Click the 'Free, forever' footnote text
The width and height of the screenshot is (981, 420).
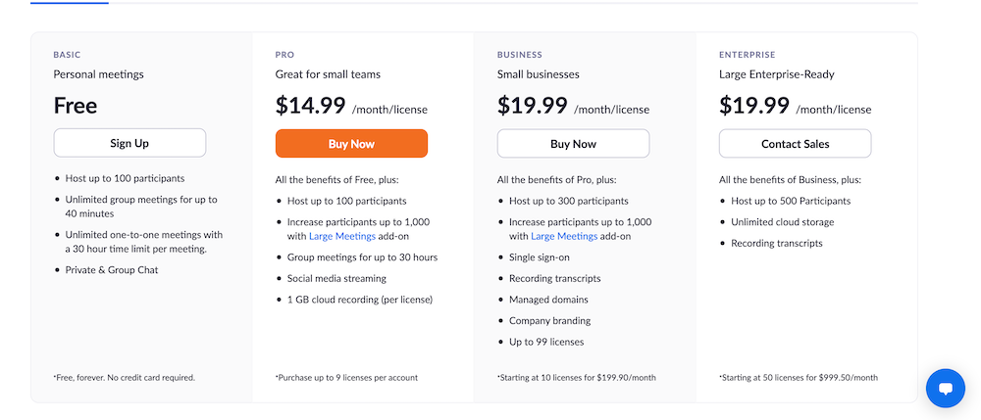click(124, 378)
